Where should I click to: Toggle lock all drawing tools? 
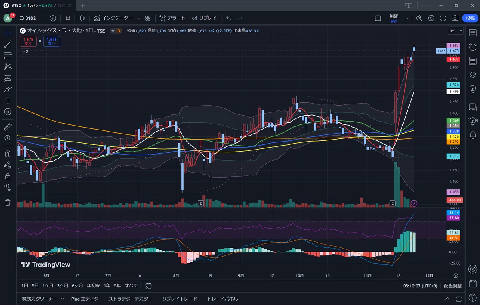point(8,175)
